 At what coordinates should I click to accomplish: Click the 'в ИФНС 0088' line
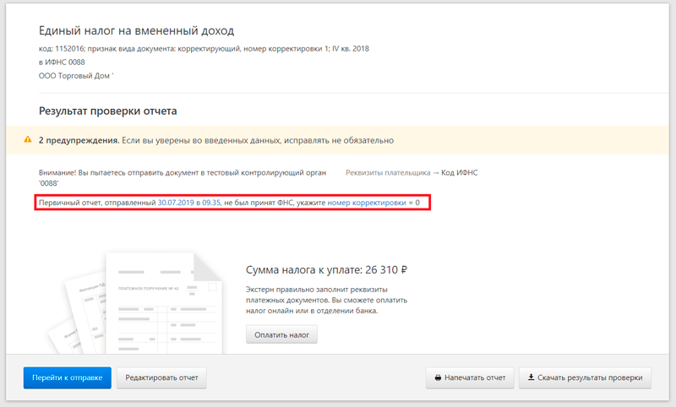(63, 62)
